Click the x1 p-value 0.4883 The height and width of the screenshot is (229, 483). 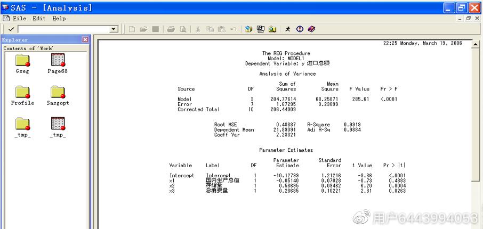pos(397,181)
